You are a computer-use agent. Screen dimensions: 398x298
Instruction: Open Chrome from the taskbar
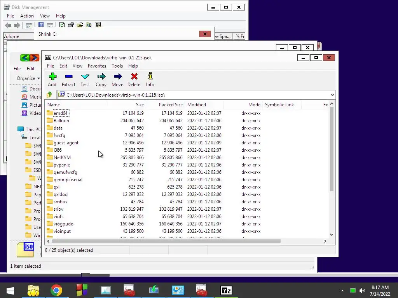click(56, 290)
